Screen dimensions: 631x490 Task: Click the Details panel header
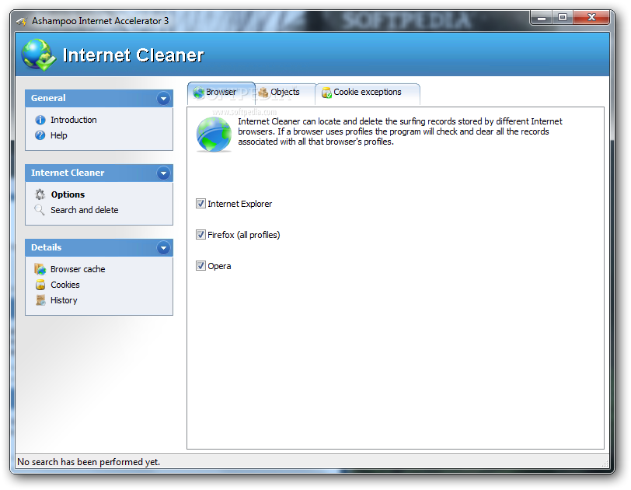[x=99, y=247]
